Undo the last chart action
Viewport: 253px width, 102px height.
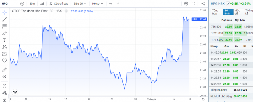tap(111, 4)
